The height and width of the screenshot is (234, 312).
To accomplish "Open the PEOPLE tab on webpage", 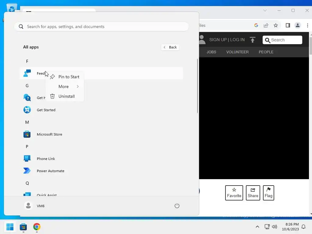I will point(266,52).
